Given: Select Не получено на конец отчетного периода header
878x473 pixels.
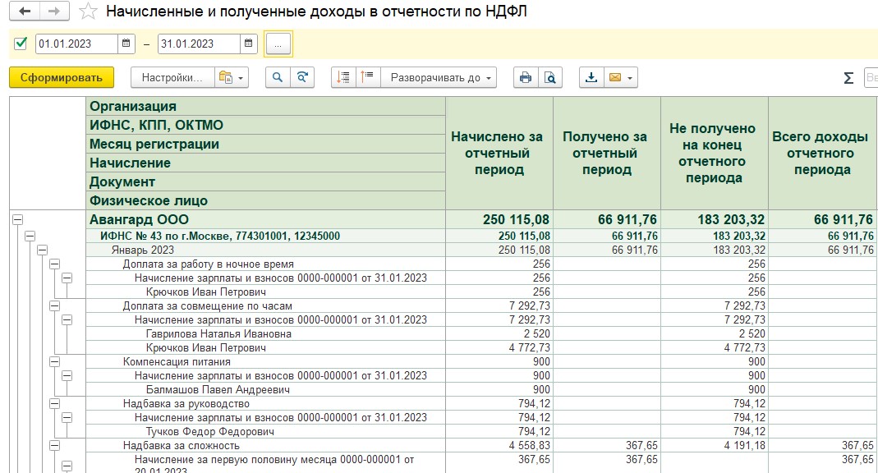Looking at the screenshot, I should pyautogui.click(x=715, y=153).
